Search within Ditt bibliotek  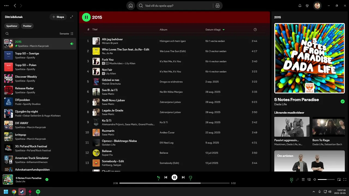pos(7,34)
